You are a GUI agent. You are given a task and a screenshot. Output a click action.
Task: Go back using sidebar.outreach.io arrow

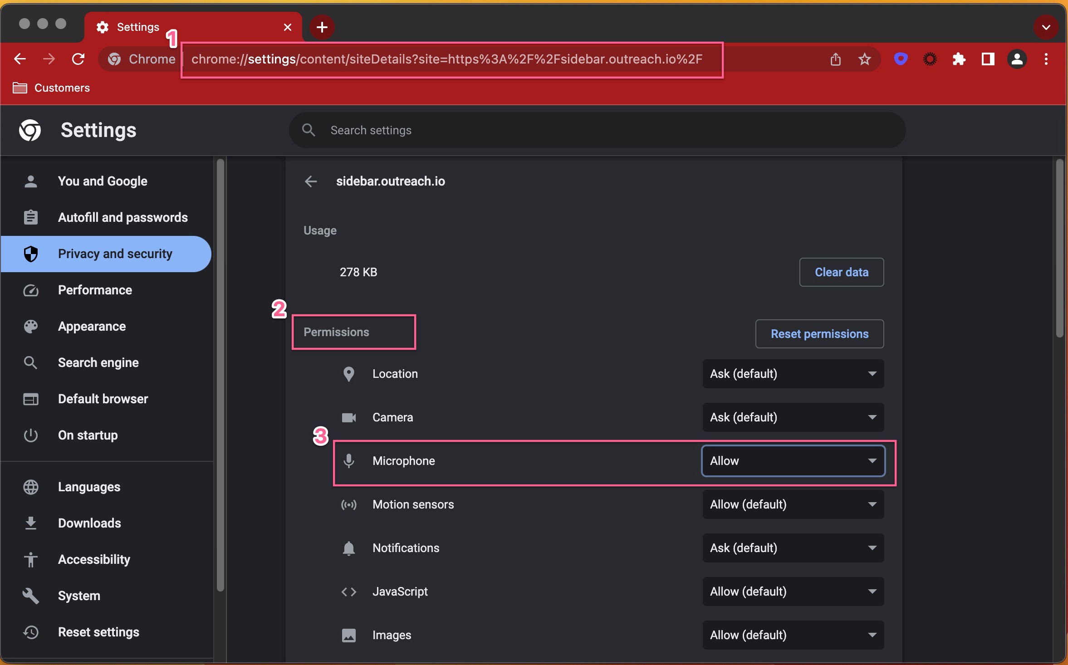pyautogui.click(x=311, y=181)
